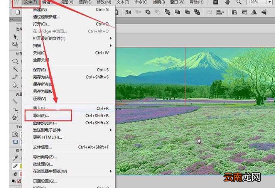Viewport: 275px width, 188px height.
Task: Click the Mount Fuji canvas image
Action: [x=195, y=111]
